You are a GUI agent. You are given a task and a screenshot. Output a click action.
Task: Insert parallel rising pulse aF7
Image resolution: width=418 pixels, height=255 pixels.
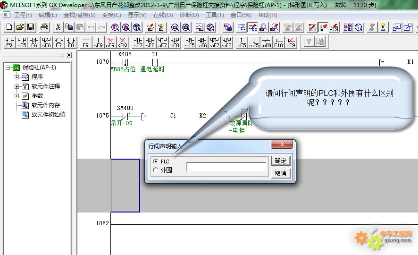click(162, 42)
